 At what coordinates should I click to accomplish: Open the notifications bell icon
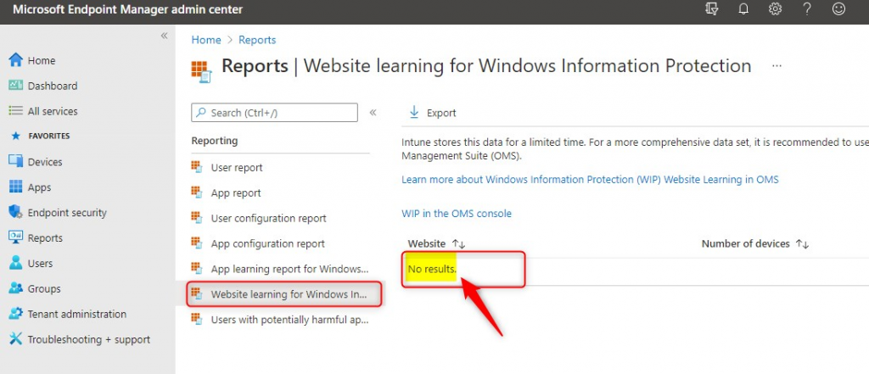(x=743, y=9)
